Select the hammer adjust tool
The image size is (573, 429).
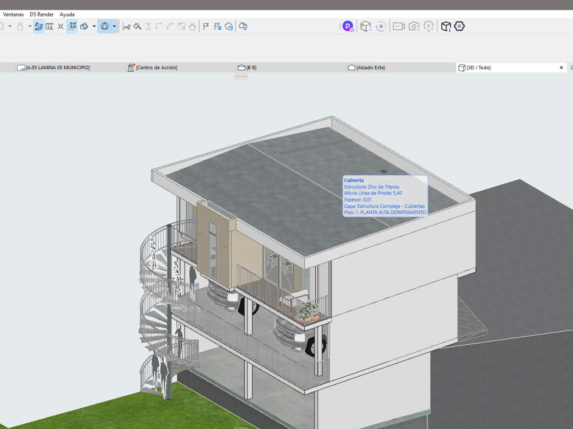[138, 26]
